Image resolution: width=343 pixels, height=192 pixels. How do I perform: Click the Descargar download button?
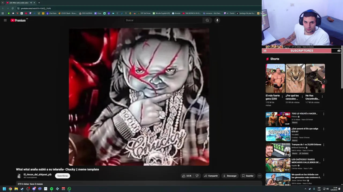tap(230, 176)
